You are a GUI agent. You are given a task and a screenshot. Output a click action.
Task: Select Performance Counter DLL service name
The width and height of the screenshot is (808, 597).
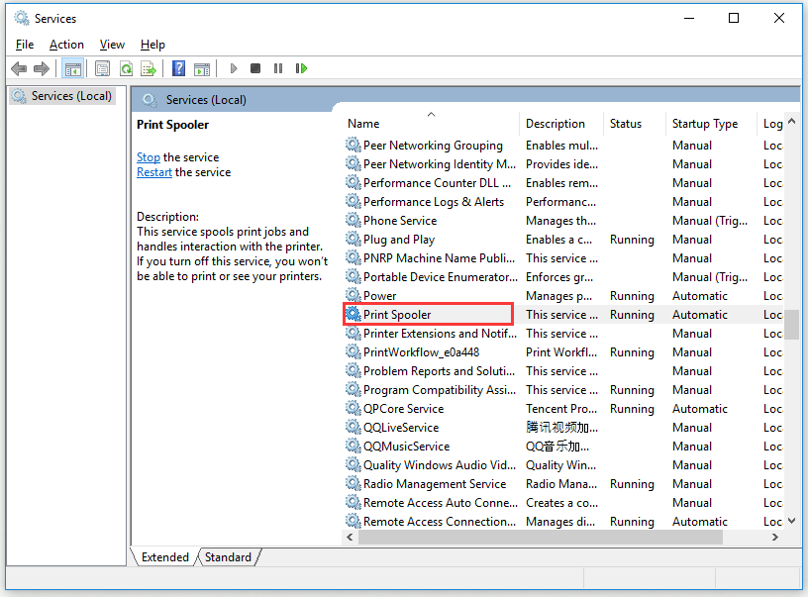coord(437,183)
